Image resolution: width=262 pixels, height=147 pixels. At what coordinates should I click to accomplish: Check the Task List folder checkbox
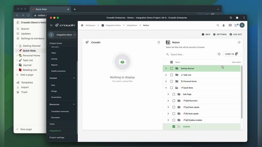coord(172,75)
